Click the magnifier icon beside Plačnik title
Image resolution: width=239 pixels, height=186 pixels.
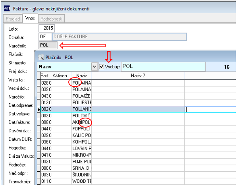(x=41, y=57)
